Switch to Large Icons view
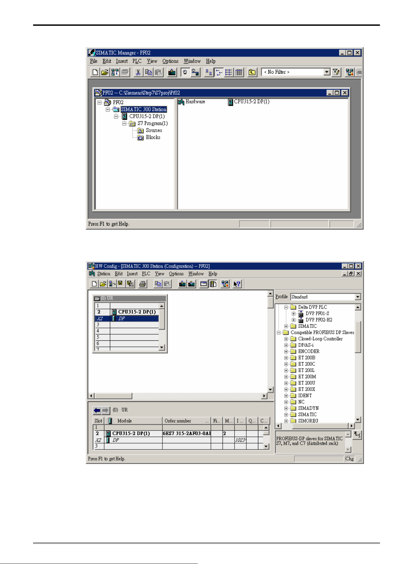 (209, 72)
